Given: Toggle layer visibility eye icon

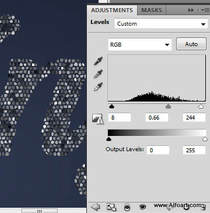Looking at the screenshot, I should pyautogui.click(x=143, y=207).
